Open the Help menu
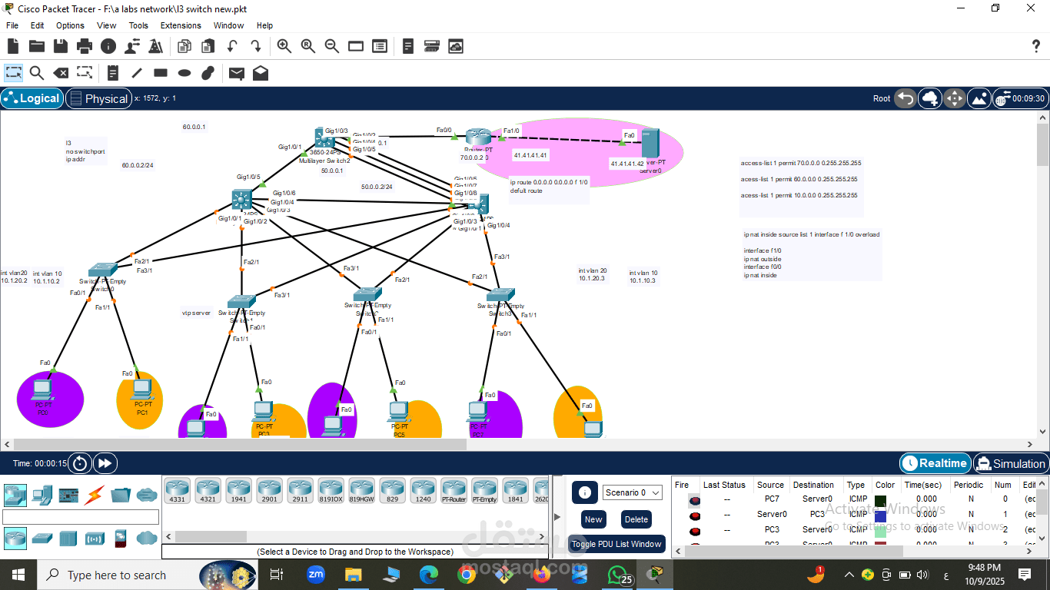This screenshot has height=590, width=1050. point(264,25)
